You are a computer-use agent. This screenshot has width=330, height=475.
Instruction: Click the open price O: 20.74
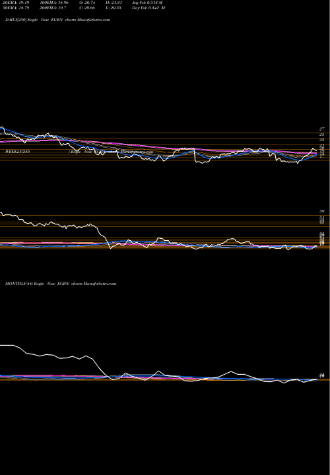pos(88,3)
